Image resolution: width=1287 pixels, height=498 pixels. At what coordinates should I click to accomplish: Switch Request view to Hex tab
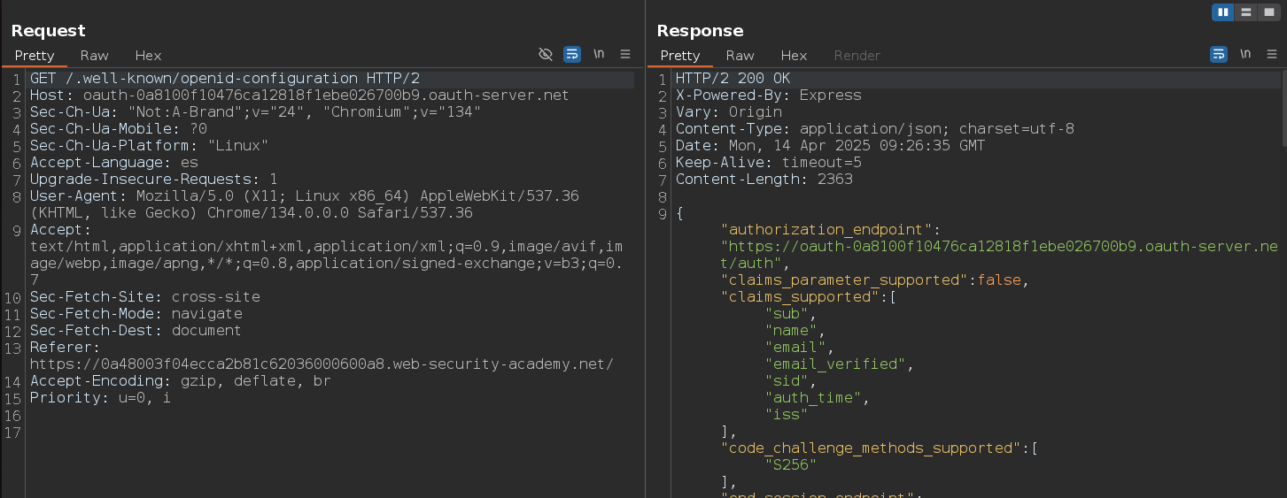(148, 56)
